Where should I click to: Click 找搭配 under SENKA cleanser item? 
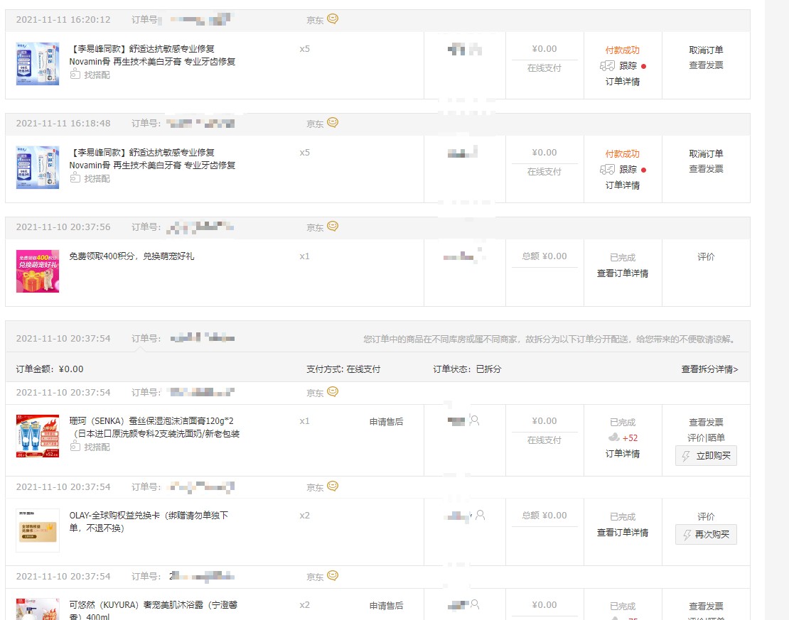tap(90, 447)
